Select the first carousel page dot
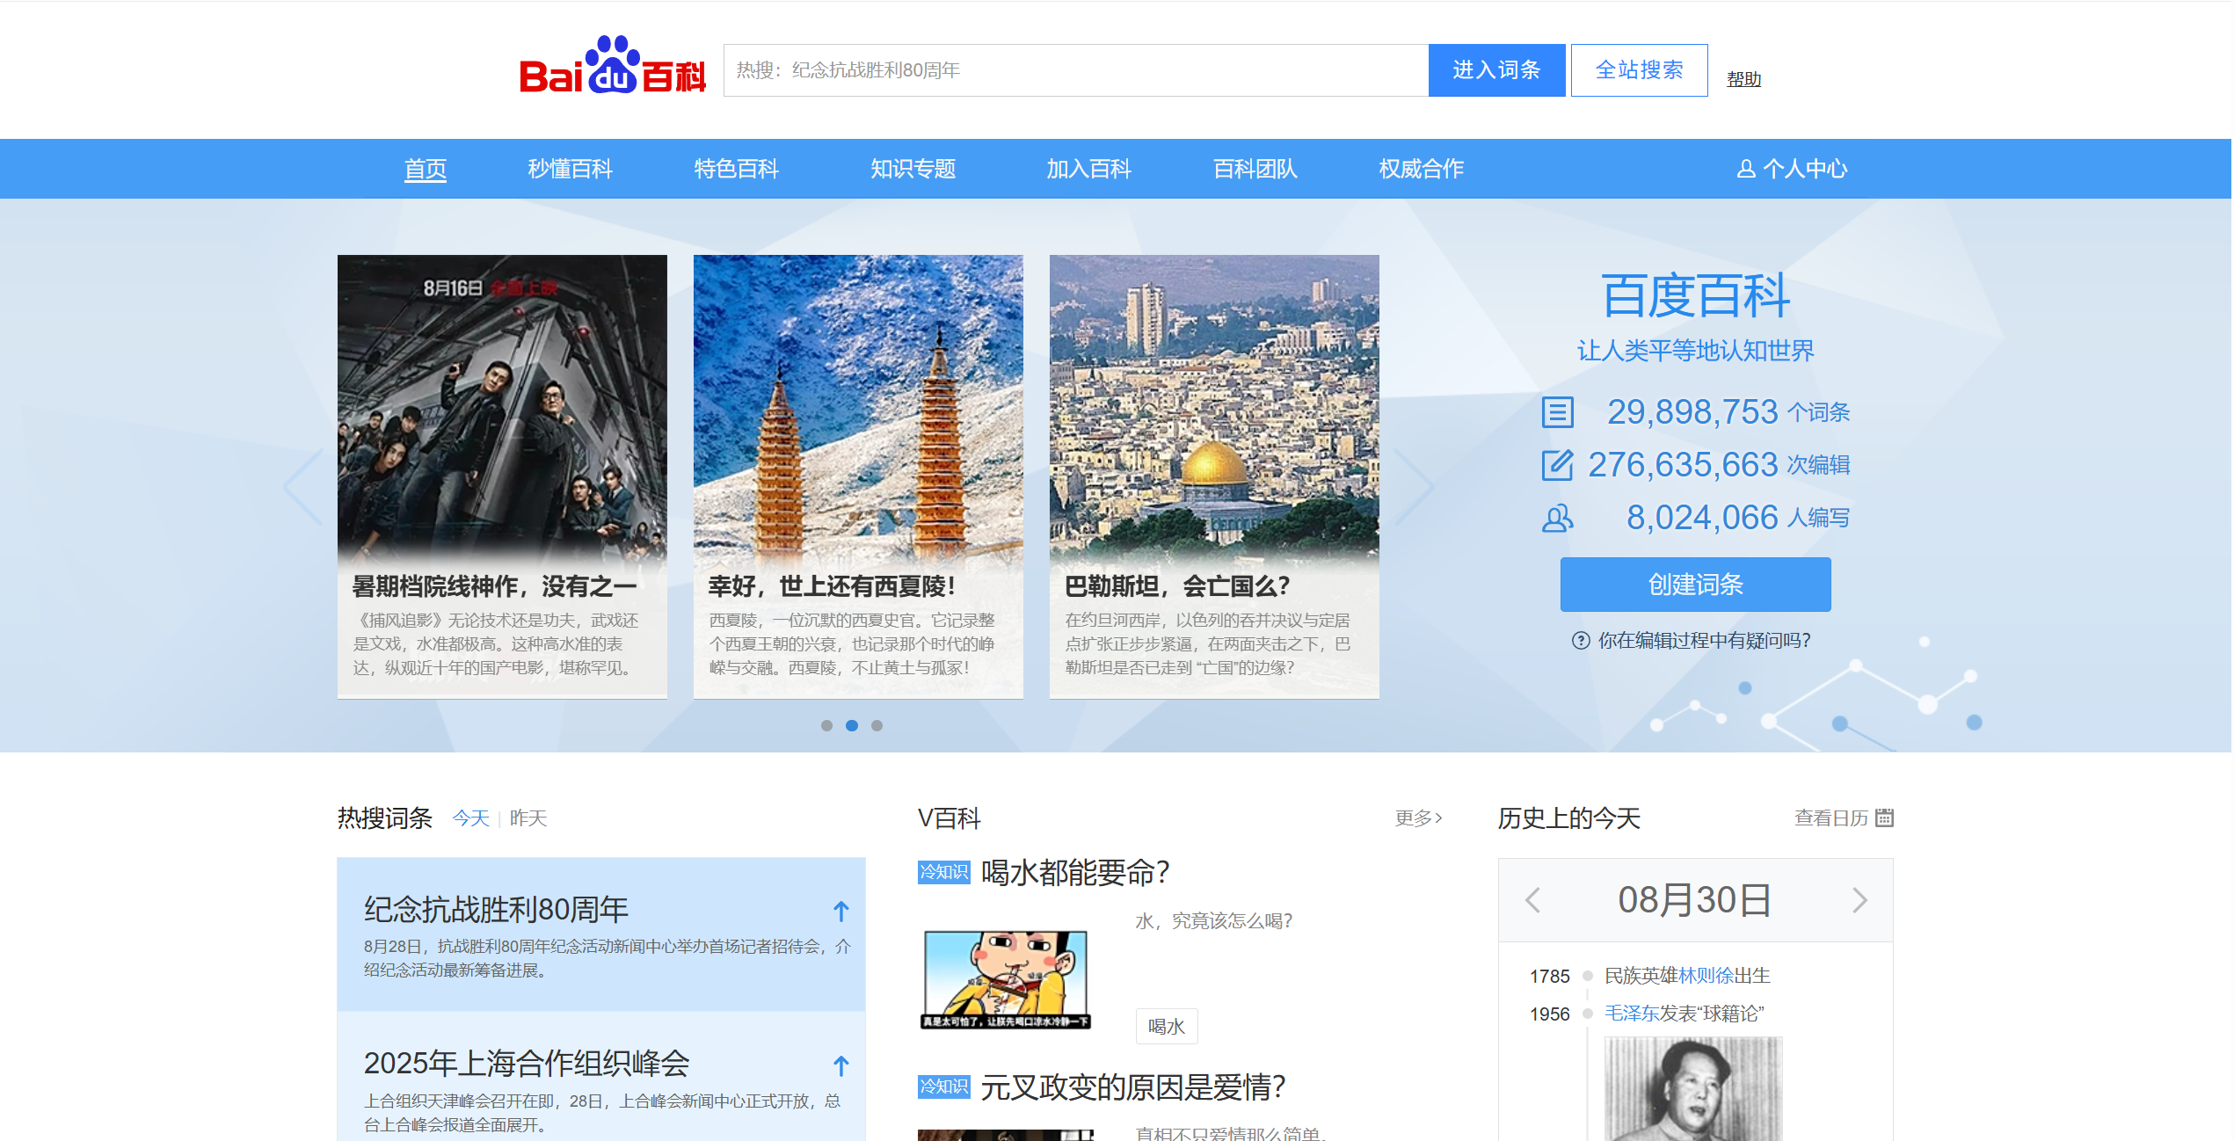2234x1141 pixels. (826, 725)
